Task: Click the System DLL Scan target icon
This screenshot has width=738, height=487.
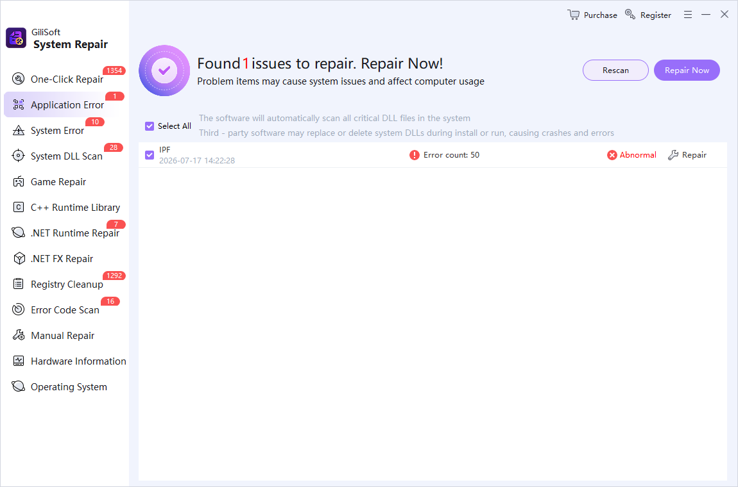Action: [19, 156]
